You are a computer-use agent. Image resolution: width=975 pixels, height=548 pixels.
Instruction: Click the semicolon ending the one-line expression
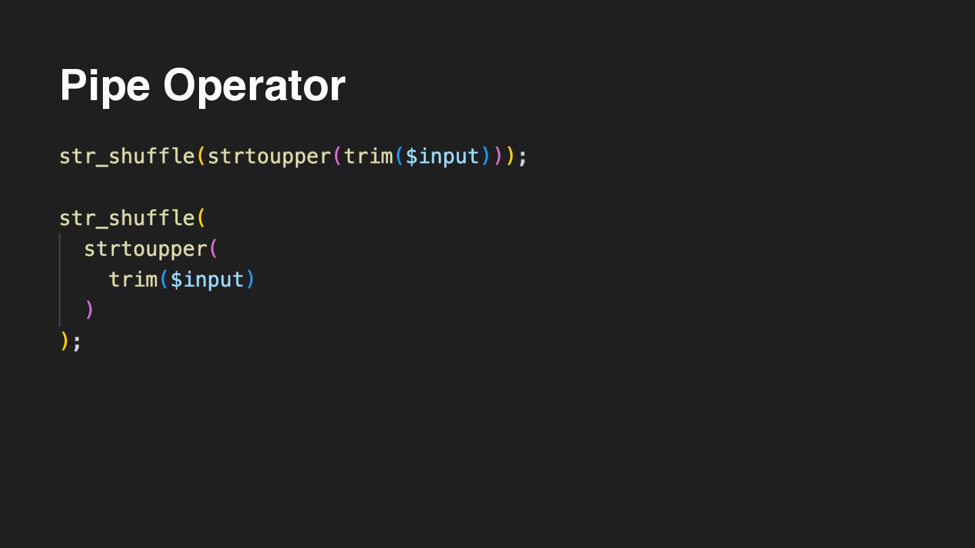click(x=522, y=156)
